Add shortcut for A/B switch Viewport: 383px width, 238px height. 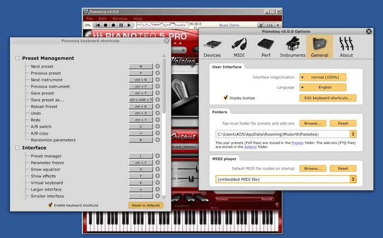[158, 127]
